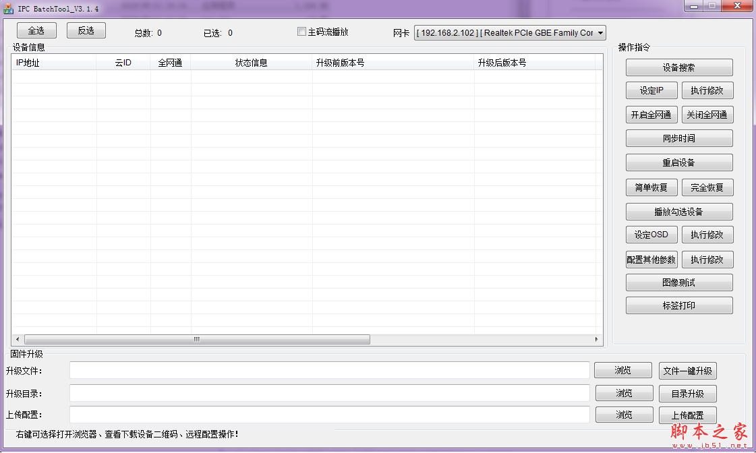This screenshot has height=453, width=756.
Task: Click the 开启全网通 button
Action: tap(651, 115)
